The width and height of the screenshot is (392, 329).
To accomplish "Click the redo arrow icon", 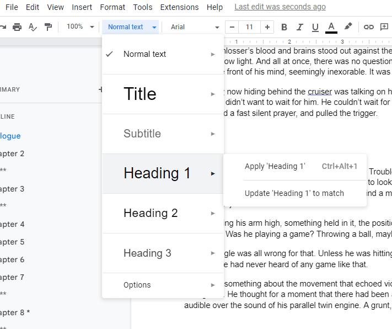I will (x=3, y=27).
